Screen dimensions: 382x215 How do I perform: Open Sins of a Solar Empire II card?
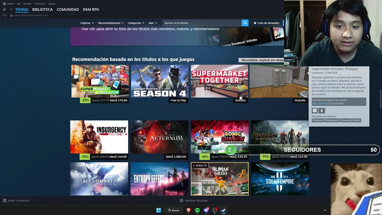[280, 179]
